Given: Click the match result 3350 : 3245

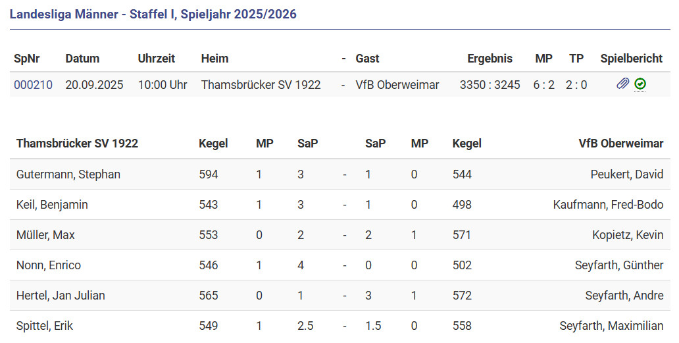Looking at the screenshot, I should point(490,85).
